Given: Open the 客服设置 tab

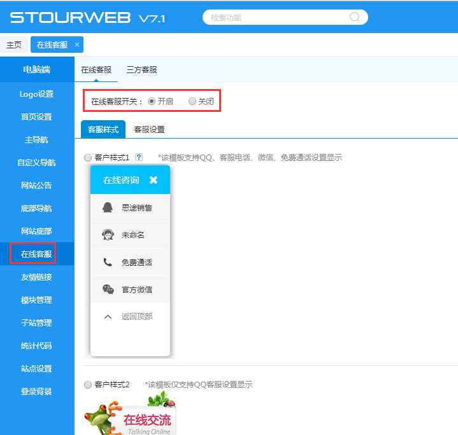Looking at the screenshot, I should click(x=149, y=129).
